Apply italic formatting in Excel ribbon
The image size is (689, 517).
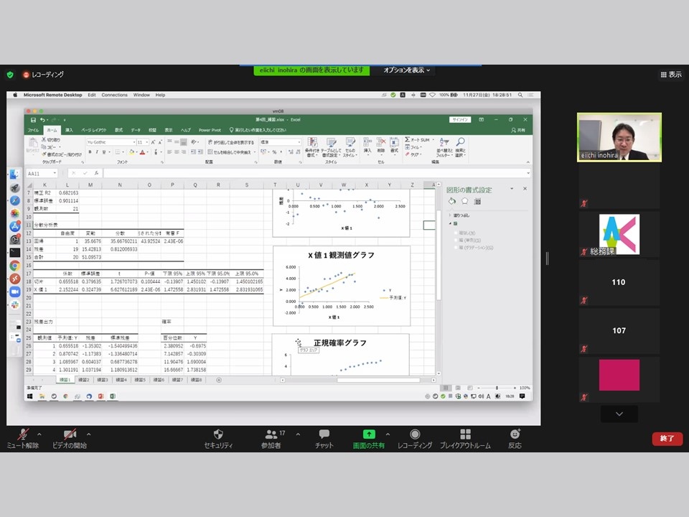coord(97,152)
